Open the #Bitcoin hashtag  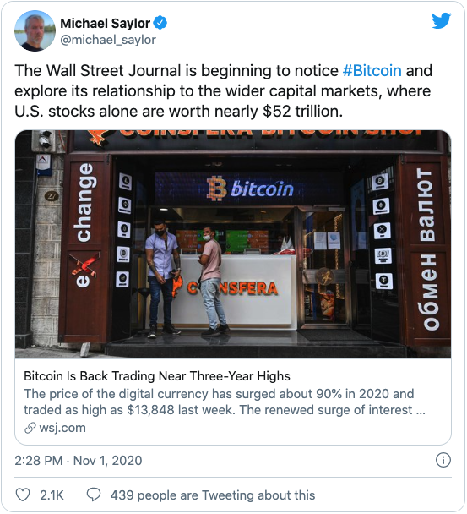click(x=372, y=70)
